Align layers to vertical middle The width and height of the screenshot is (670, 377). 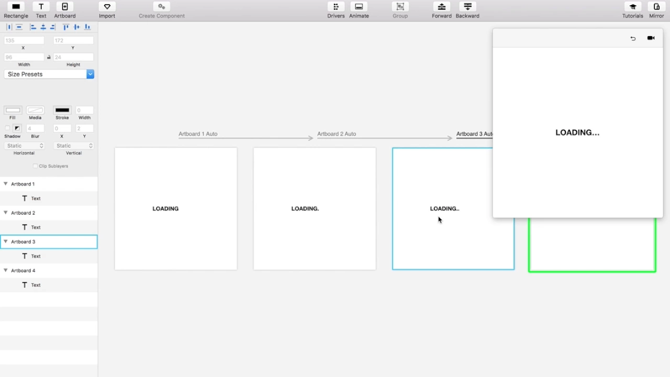76,27
